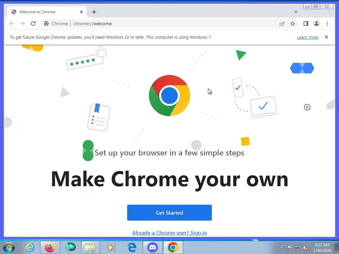Click the Get Started button

coord(169,213)
